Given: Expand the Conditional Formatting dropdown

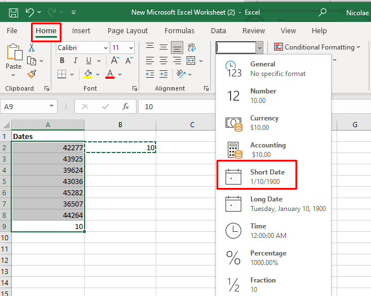Looking at the screenshot, I should [317, 47].
